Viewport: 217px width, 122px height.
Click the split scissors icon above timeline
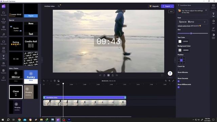(x=51, y=81)
